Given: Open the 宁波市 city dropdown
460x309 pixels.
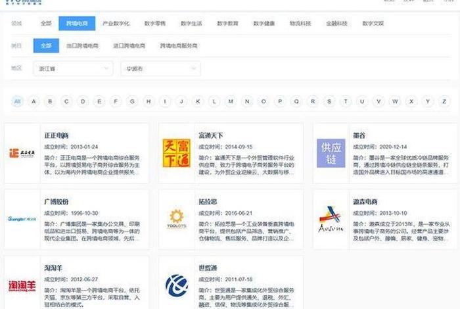Looking at the screenshot, I should 160,68.
